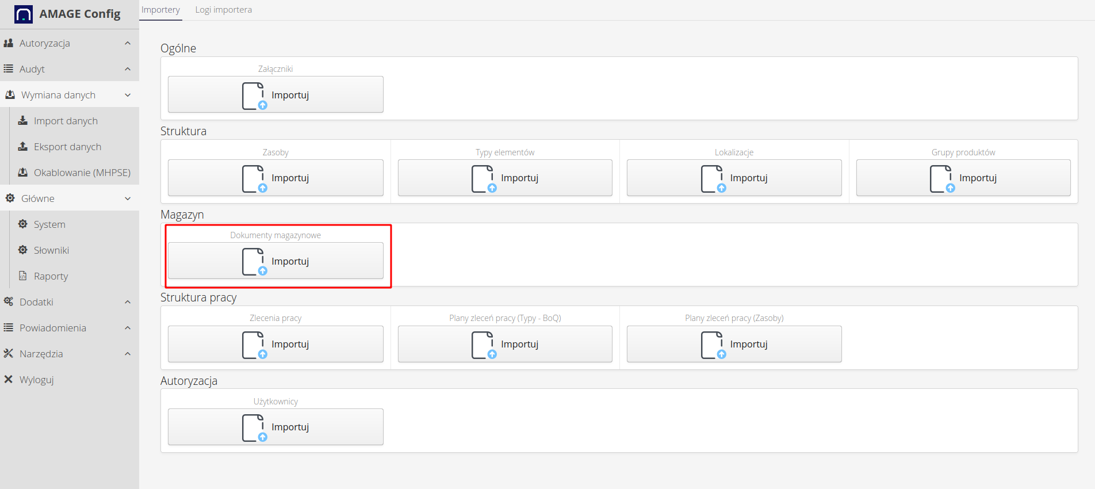Click file upload icon under Załączniki

pos(254,95)
